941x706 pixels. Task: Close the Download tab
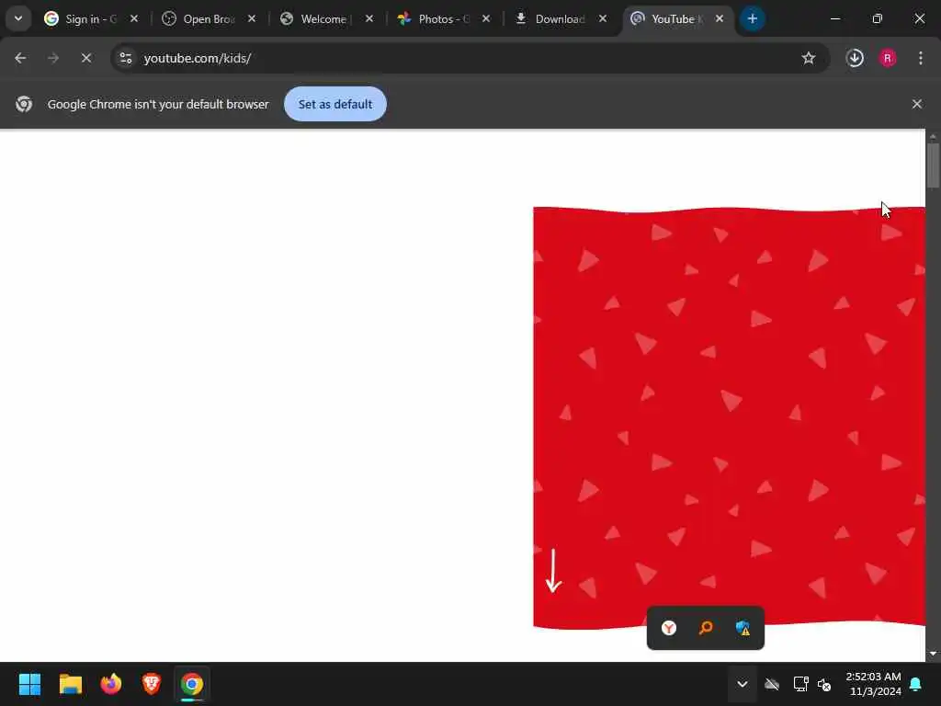603,18
